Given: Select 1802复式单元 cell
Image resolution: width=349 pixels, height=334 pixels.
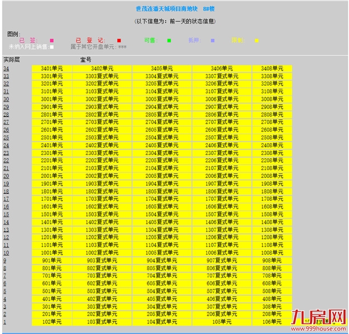Looking at the screenshot, I should 102,191.
